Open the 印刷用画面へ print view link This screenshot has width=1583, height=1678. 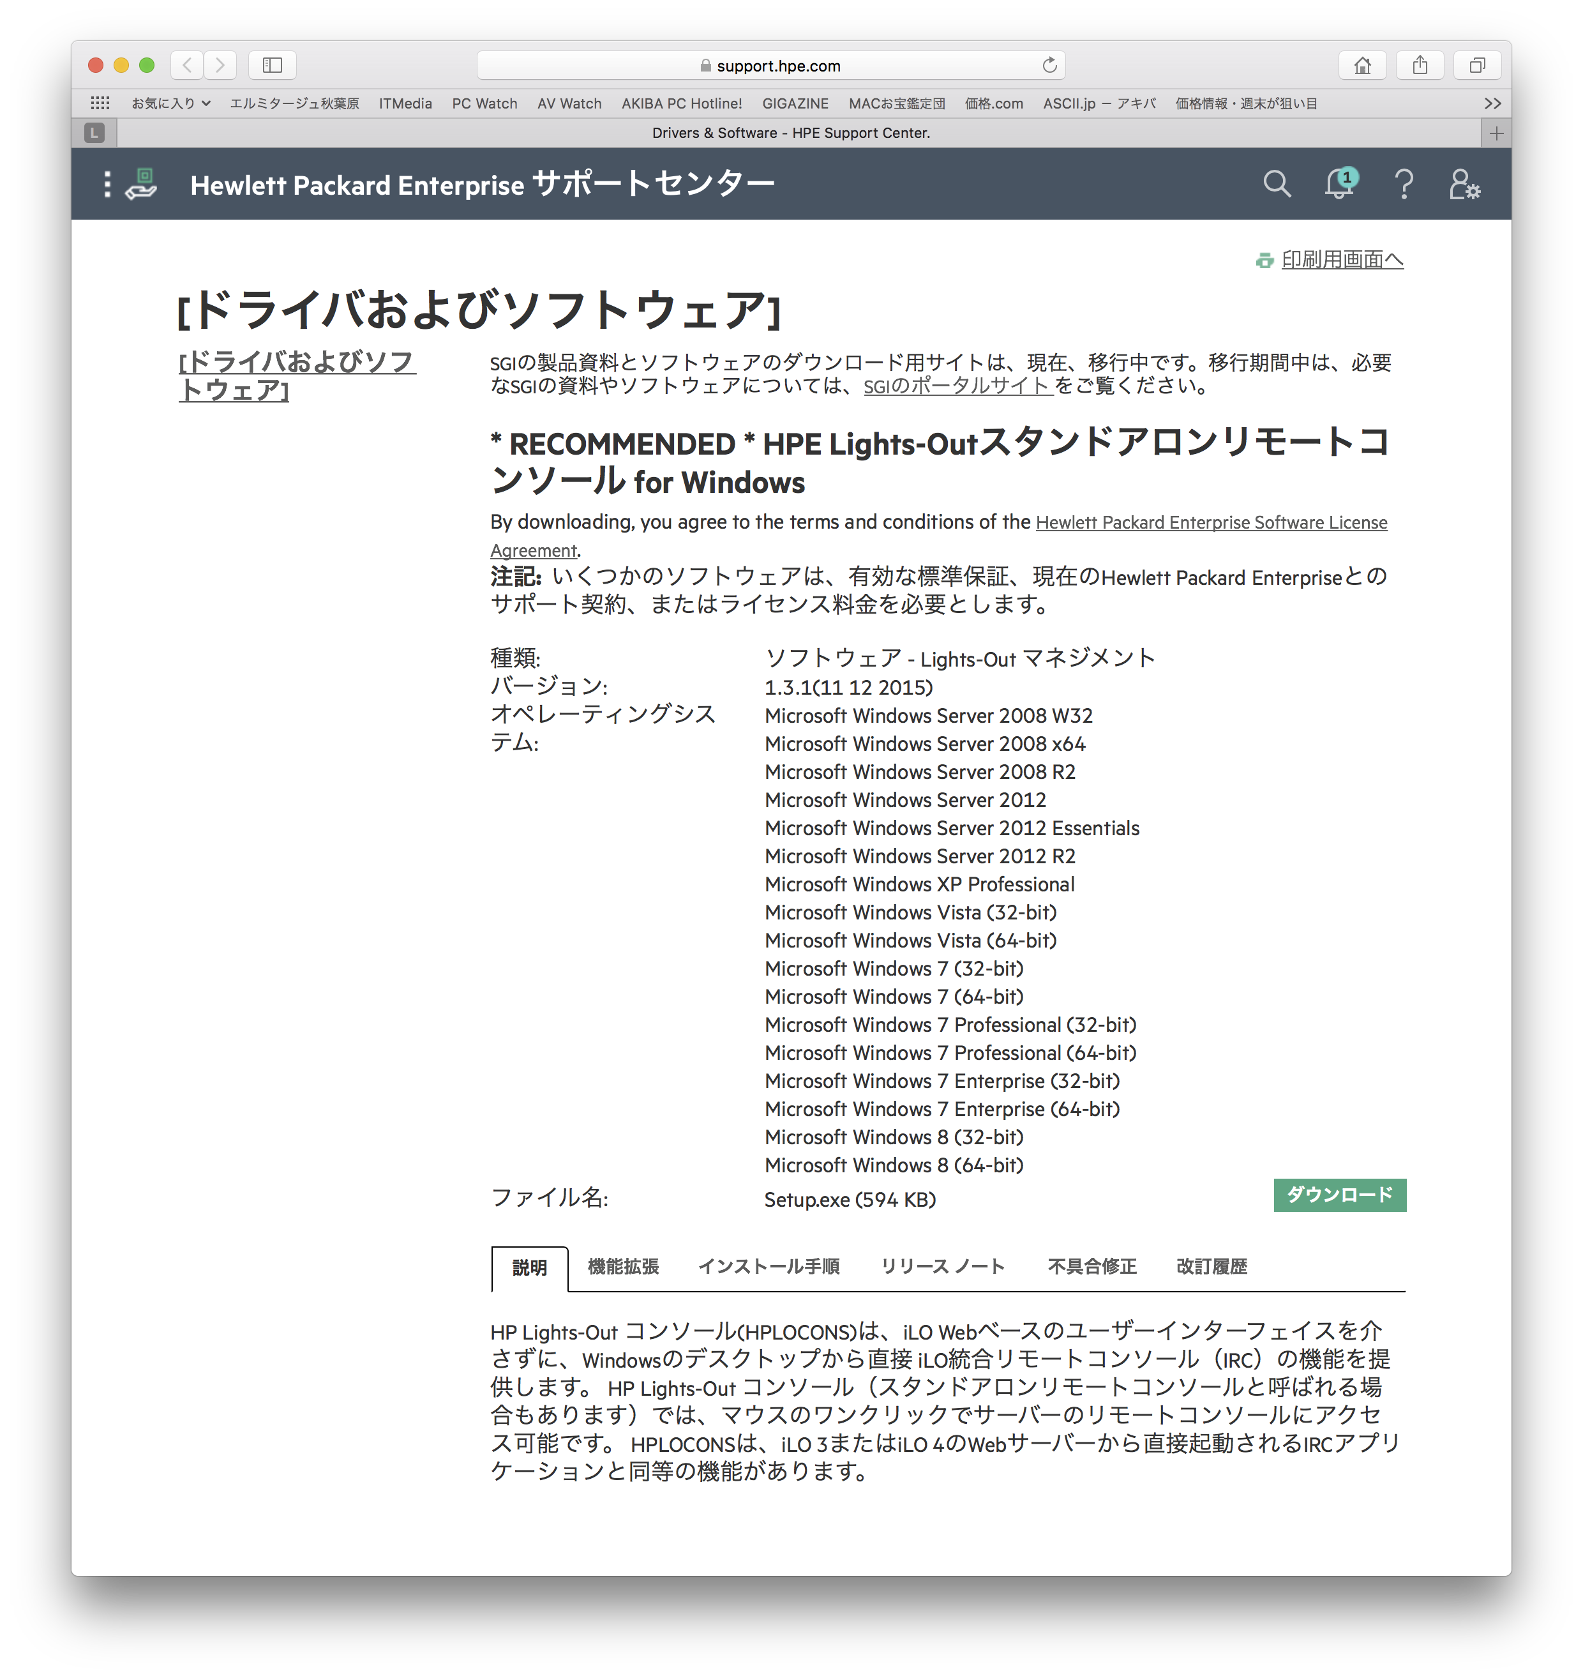point(1342,260)
